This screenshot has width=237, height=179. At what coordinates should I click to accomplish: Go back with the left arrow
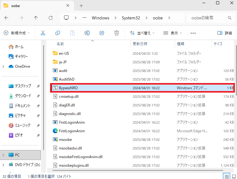[x=6, y=18]
